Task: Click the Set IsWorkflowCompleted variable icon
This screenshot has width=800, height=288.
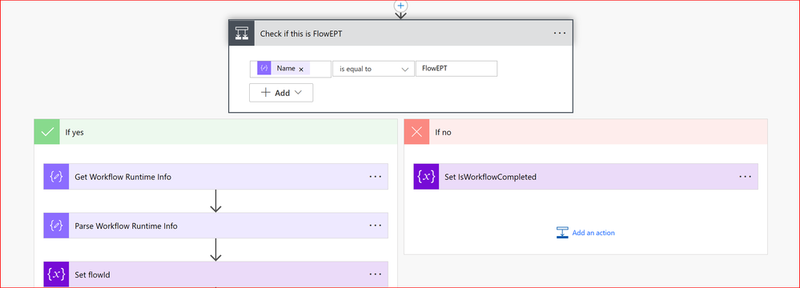Action: coord(426,176)
